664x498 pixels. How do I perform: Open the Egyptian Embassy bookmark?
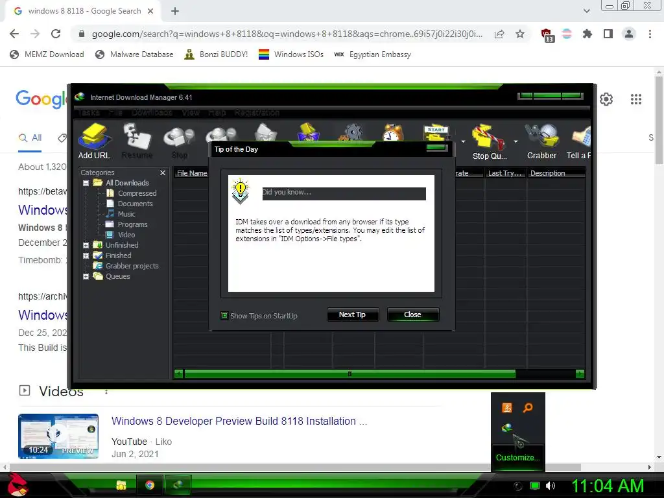coord(372,54)
